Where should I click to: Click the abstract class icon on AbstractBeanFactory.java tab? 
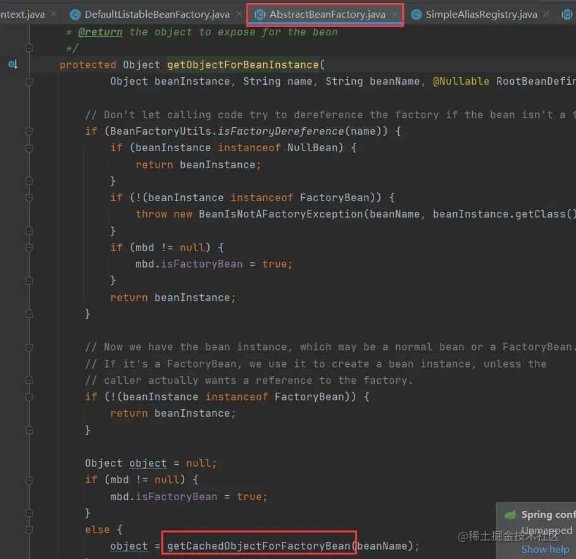pyautogui.click(x=260, y=15)
